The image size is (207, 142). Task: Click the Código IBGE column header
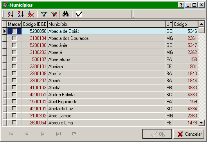[x=34, y=24]
